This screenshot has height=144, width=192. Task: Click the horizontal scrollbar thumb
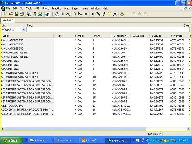[75, 129]
